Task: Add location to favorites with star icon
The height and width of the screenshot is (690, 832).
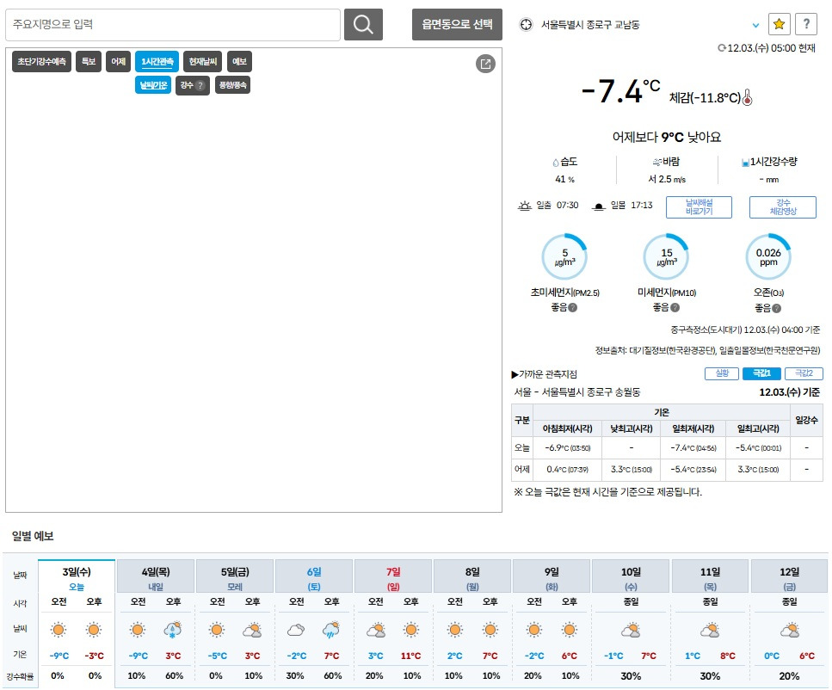Action: tap(779, 24)
